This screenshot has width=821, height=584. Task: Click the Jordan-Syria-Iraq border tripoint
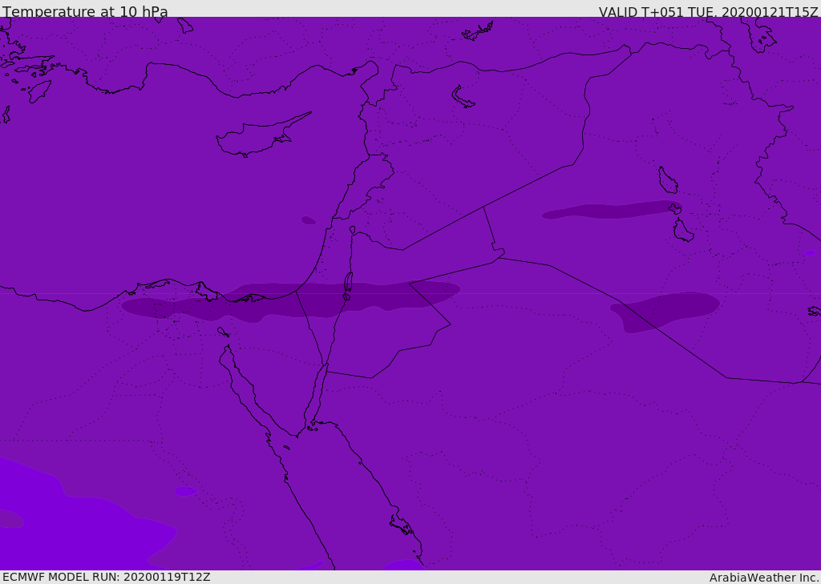point(483,207)
